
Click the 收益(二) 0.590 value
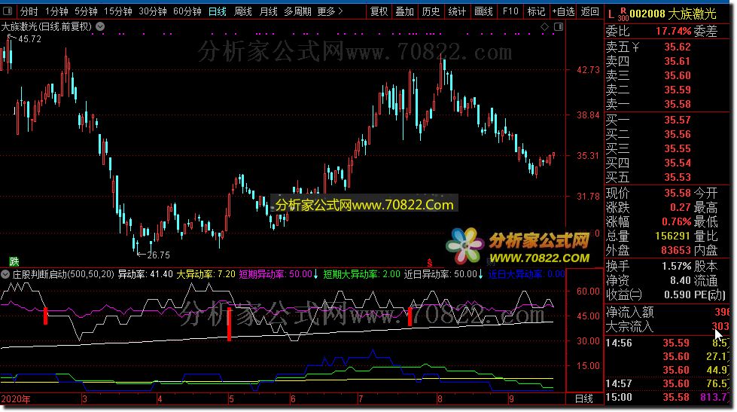pos(678,295)
